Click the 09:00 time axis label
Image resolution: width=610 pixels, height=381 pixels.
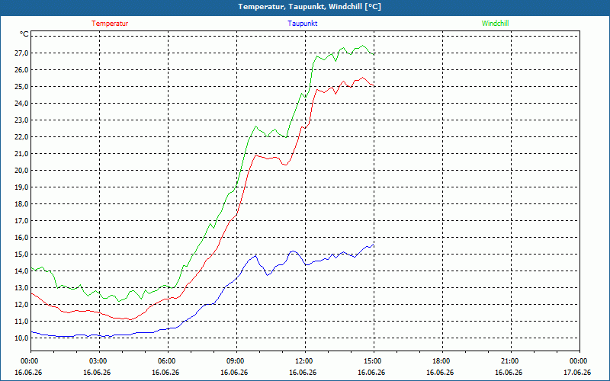(236, 361)
